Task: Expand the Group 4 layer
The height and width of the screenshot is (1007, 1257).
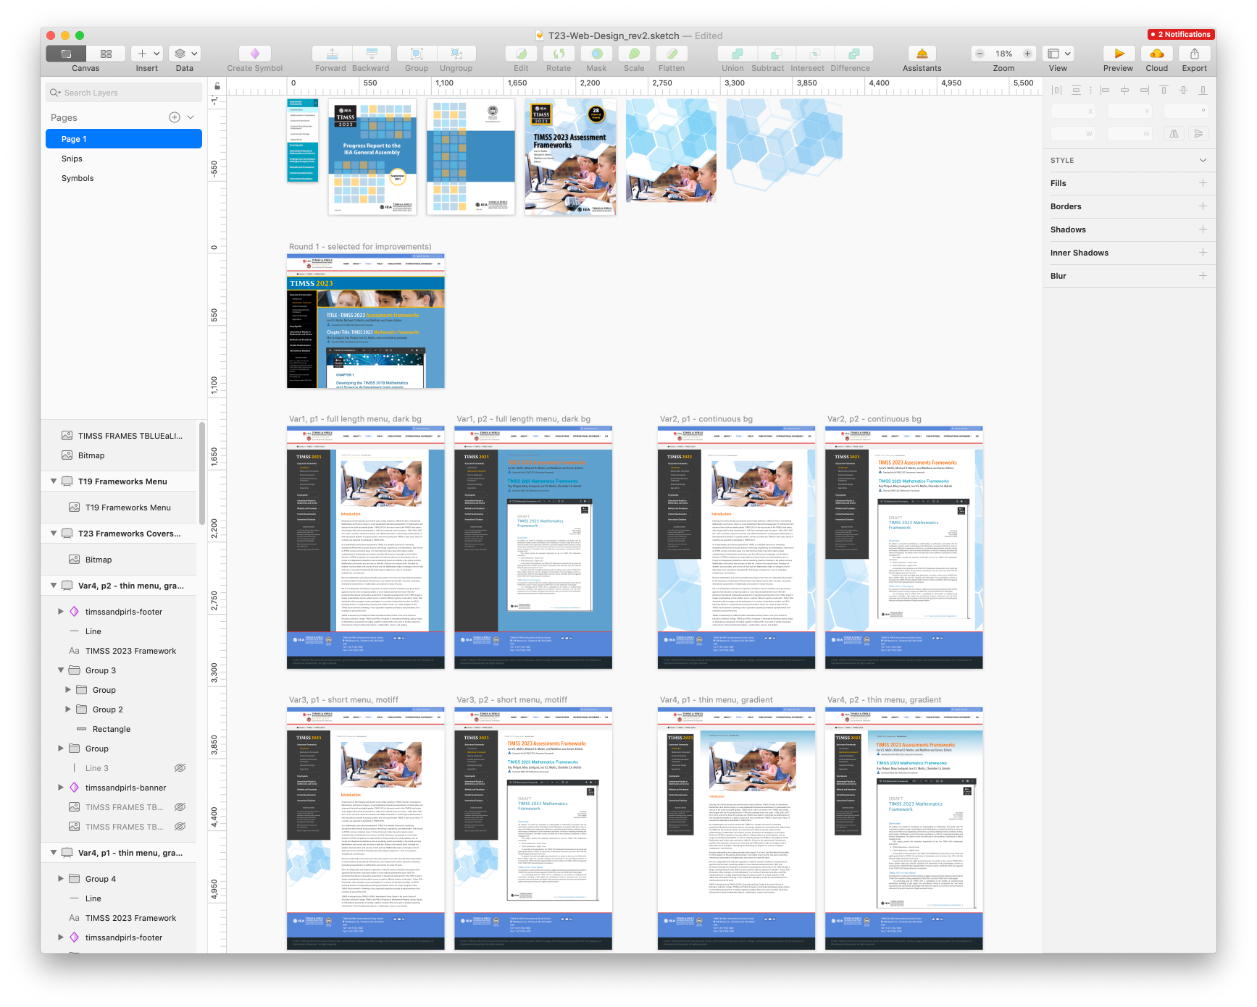Action: [x=61, y=879]
